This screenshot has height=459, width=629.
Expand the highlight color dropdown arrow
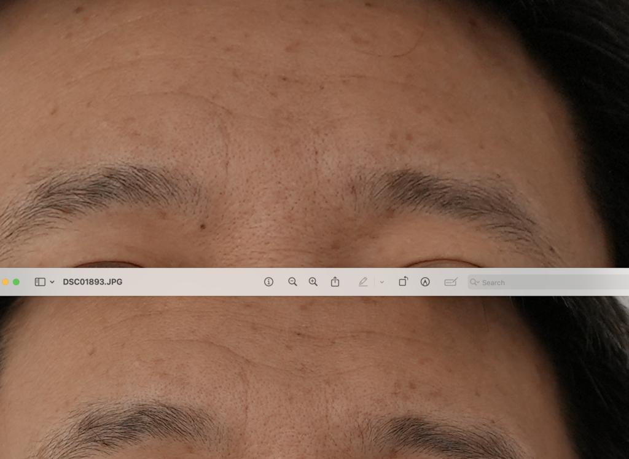click(x=381, y=282)
